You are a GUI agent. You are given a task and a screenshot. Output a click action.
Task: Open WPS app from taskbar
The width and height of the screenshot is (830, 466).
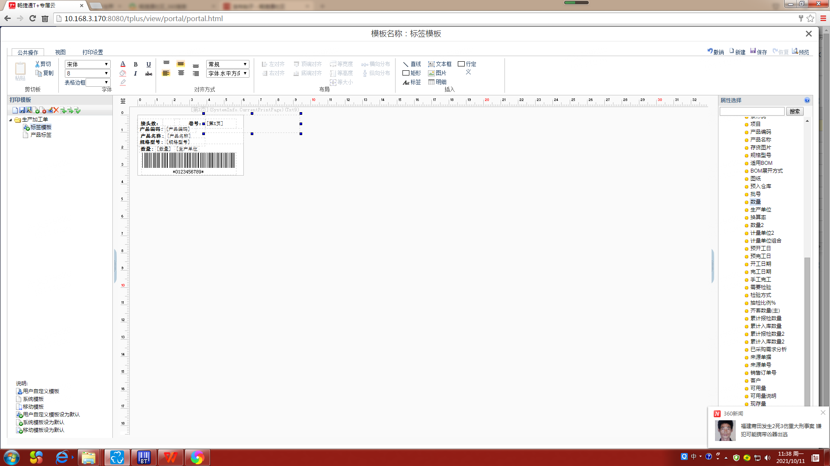click(x=170, y=457)
